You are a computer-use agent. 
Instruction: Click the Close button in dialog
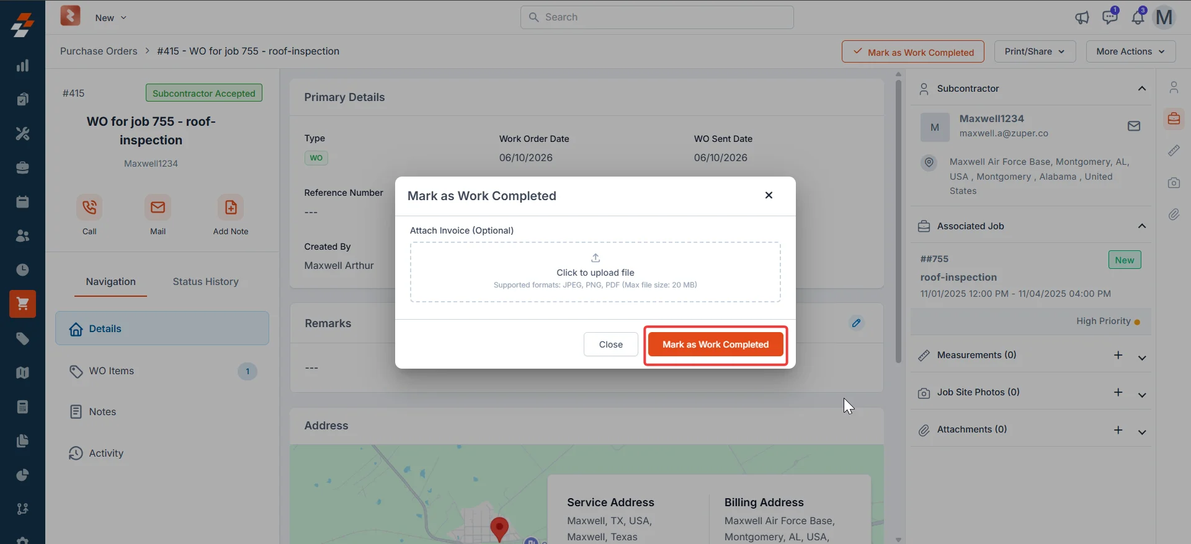click(610, 344)
